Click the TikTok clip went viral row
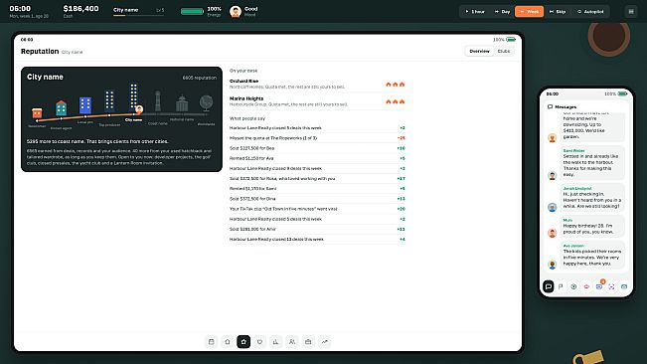647x364 pixels. pyautogui.click(x=317, y=209)
